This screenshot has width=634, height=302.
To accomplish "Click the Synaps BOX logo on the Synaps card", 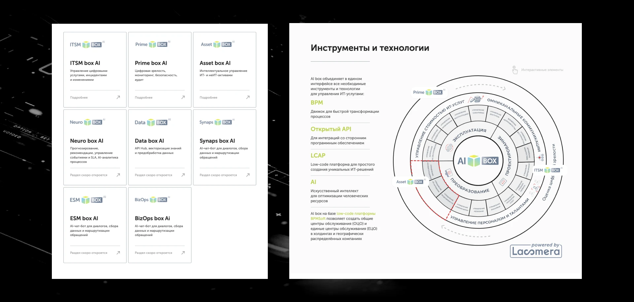I will [x=217, y=122].
